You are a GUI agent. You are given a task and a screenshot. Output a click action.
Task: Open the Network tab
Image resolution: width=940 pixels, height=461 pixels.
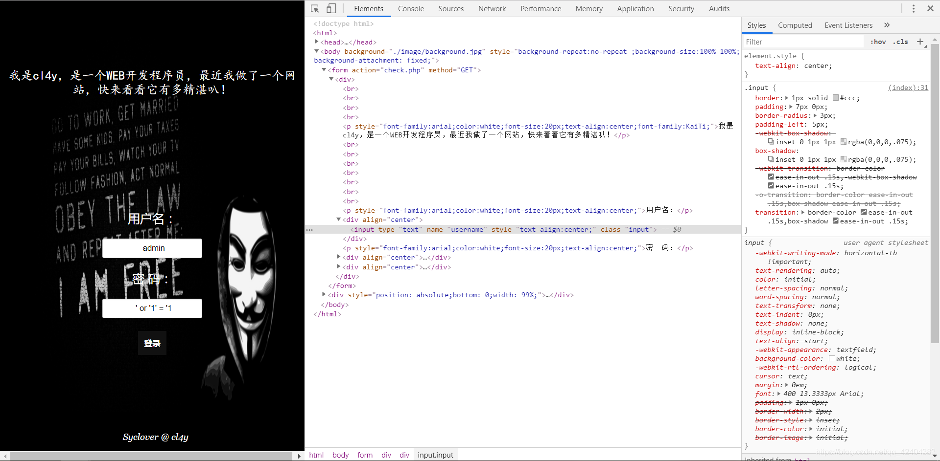tap(492, 8)
